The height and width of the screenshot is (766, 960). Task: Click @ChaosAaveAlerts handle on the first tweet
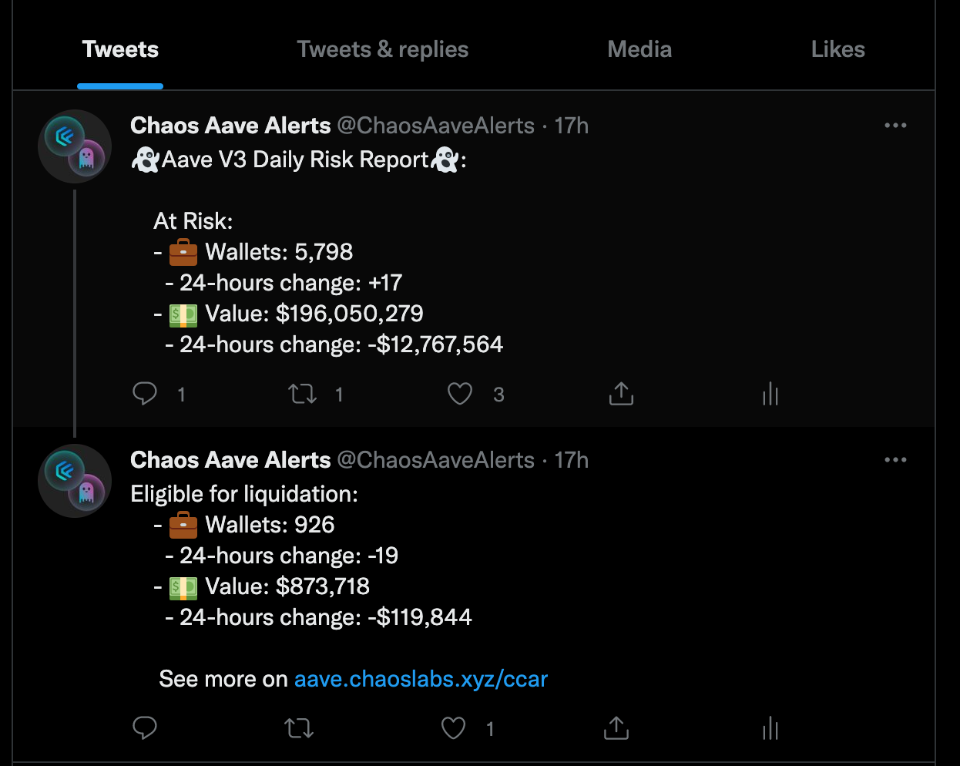436,126
